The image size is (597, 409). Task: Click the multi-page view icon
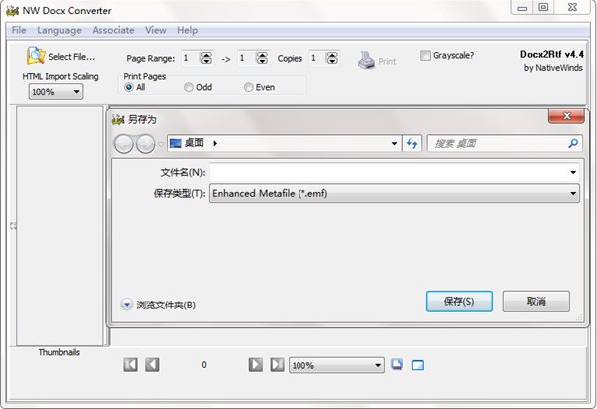[x=397, y=364]
